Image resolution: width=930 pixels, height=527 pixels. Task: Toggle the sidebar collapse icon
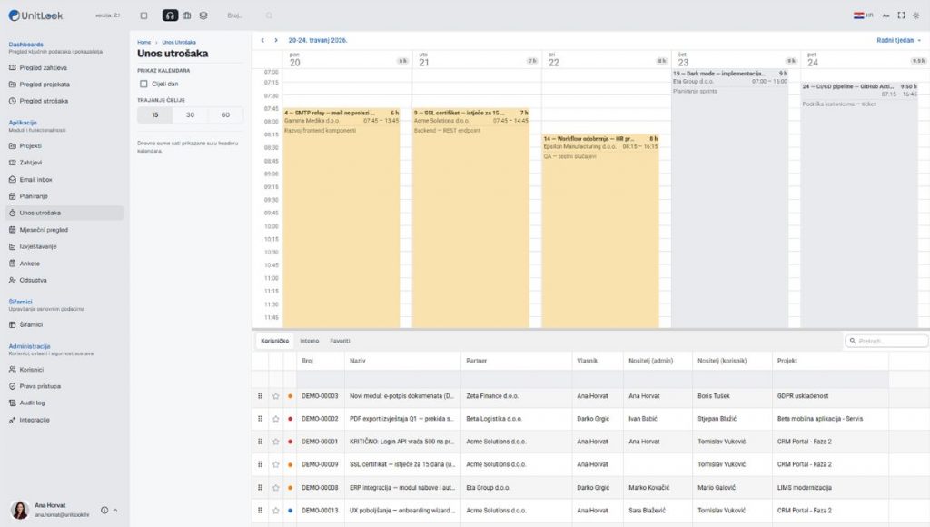(143, 15)
